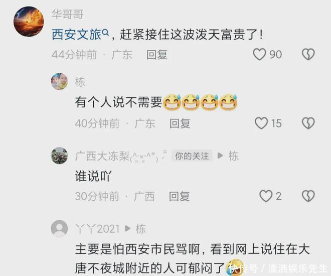Tap reply target 栋 after 广西大冻梨
Screen dimensions: 331x276
(234, 156)
